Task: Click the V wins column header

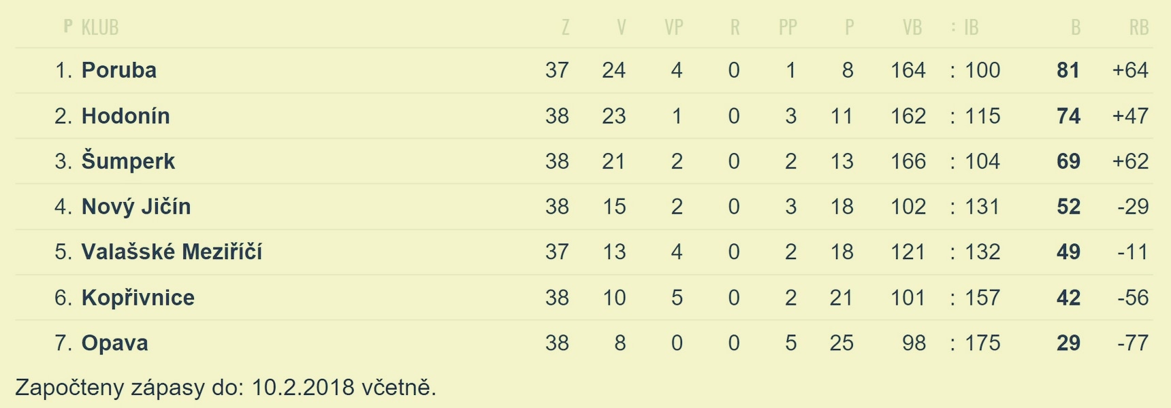Action: coord(621,27)
